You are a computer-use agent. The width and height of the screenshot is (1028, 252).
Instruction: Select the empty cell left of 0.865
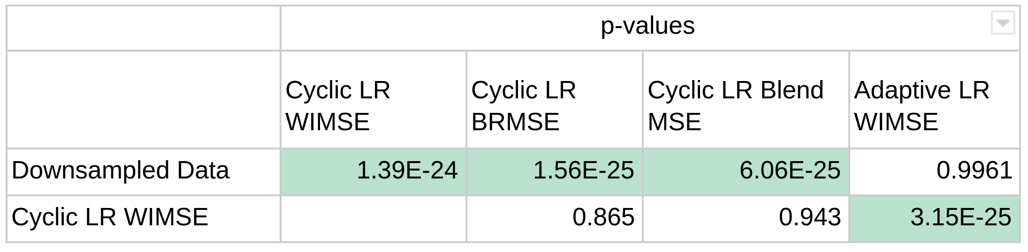coord(373,218)
